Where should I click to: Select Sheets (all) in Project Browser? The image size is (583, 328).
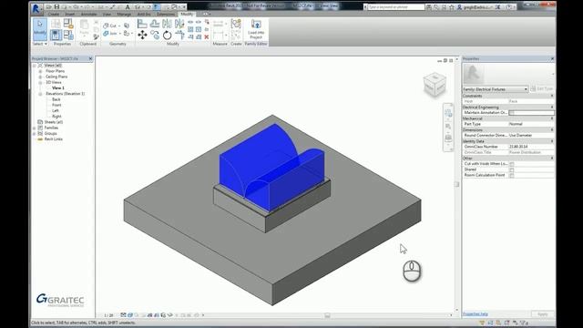(54, 122)
